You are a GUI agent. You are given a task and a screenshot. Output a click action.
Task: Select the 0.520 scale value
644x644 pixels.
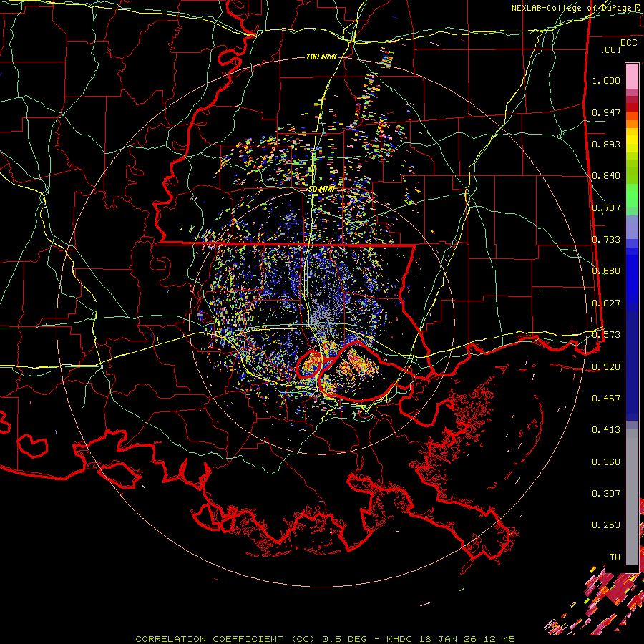tap(606, 367)
